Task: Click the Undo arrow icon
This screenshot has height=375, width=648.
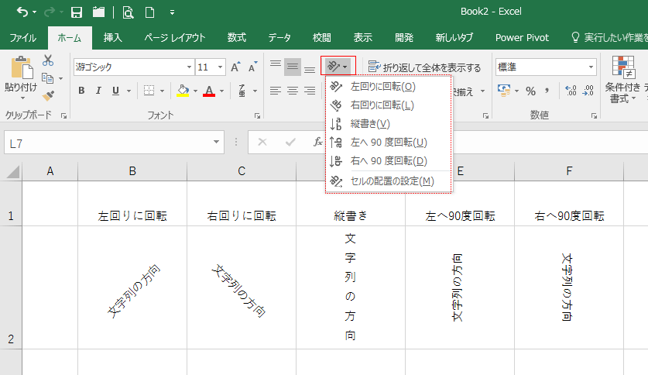Action: coord(22,12)
